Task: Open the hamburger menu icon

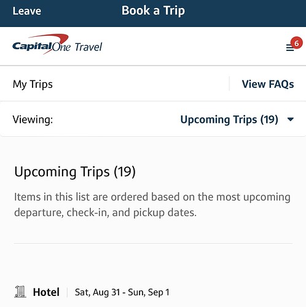Action: 290,48
